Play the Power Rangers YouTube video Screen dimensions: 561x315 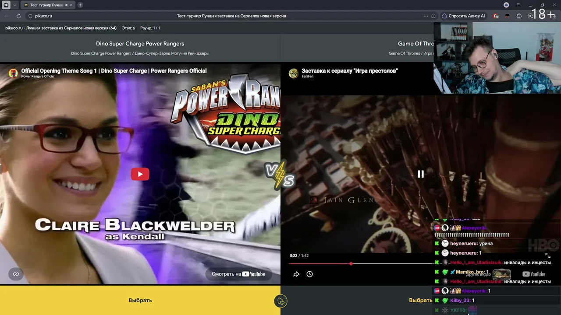(140, 174)
